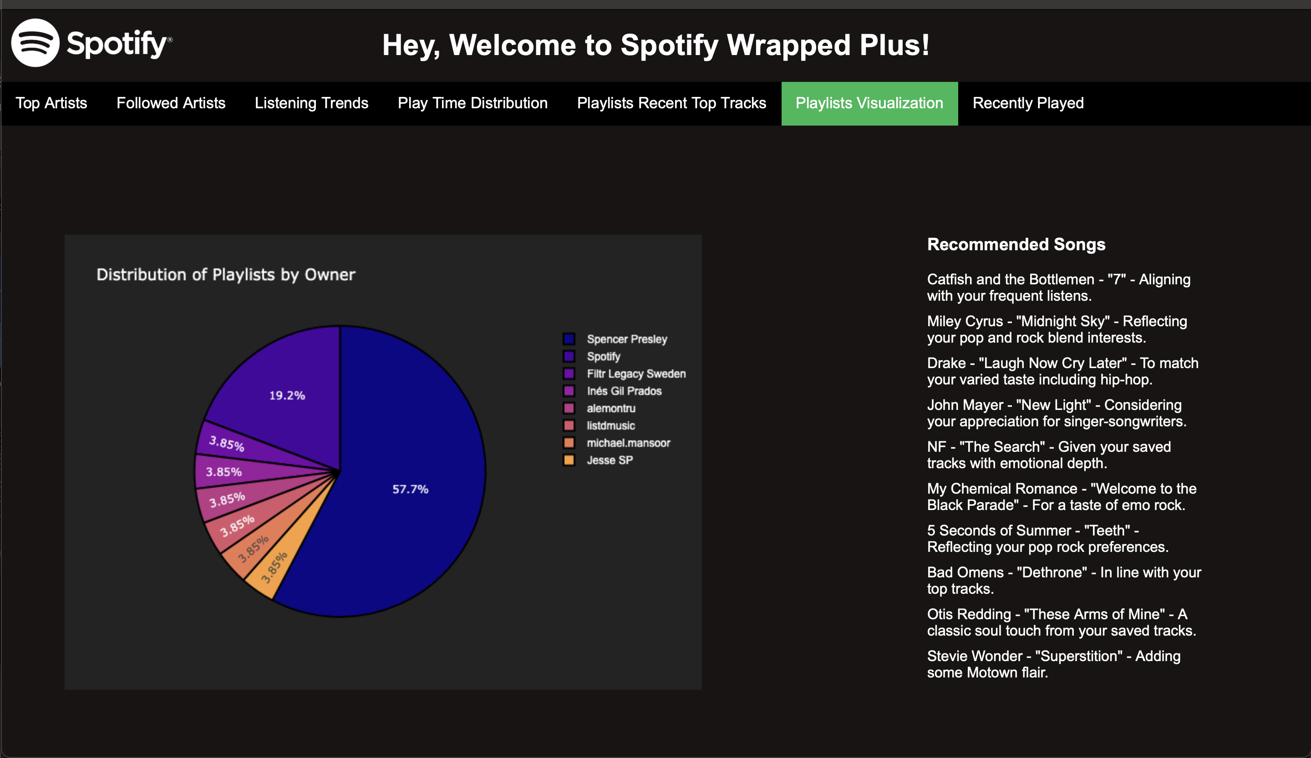Click the Distribution of Playlists by Owner title

pyautogui.click(x=226, y=274)
